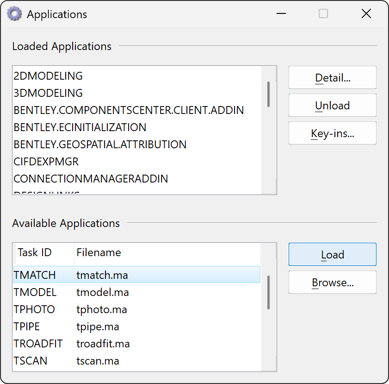Sort by the Task ID column header
This screenshot has width=389, height=384.
pos(45,252)
